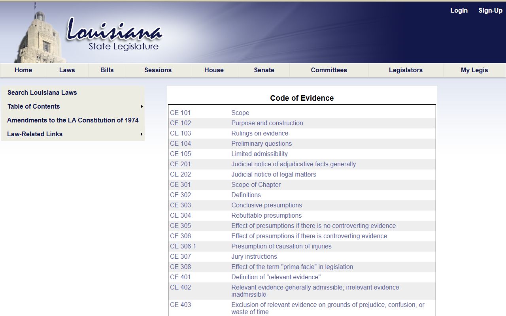Open Amendments to the LA Constitution of 1974

pos(73,120)
